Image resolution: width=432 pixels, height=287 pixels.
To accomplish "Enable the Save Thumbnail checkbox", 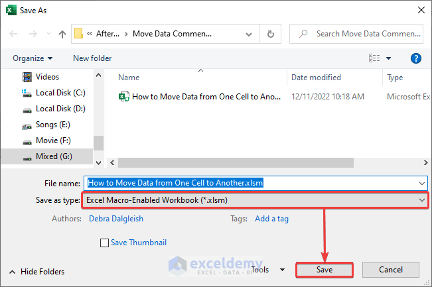I will 104,243.
